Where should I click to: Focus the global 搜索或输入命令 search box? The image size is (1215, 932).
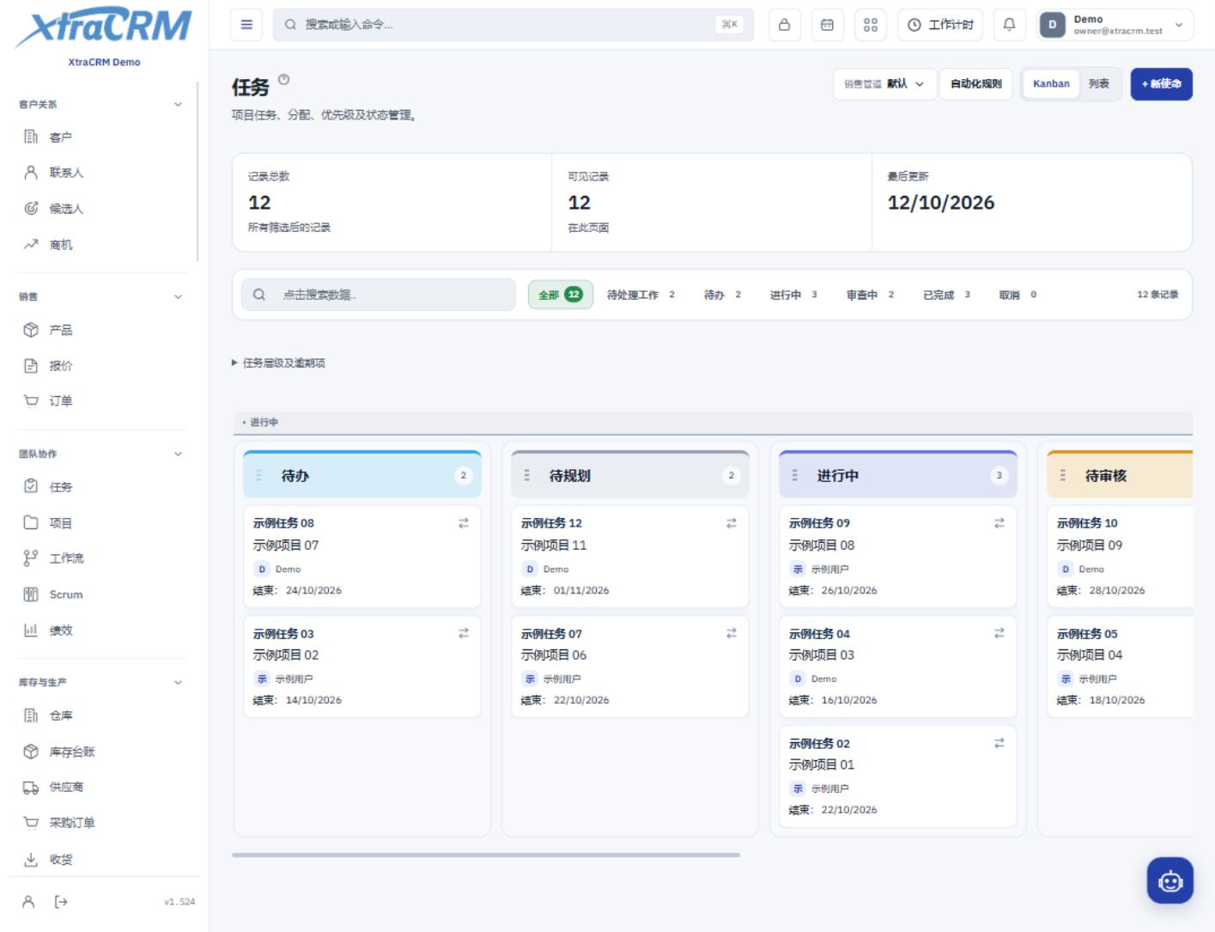[513, 25]
